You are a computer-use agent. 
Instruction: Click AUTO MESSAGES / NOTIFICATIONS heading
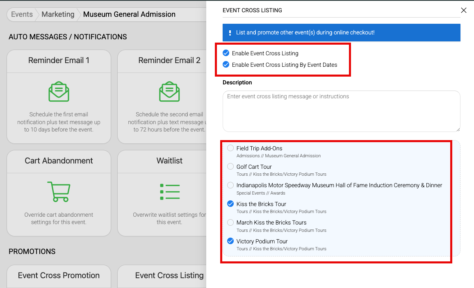(68, 37)
